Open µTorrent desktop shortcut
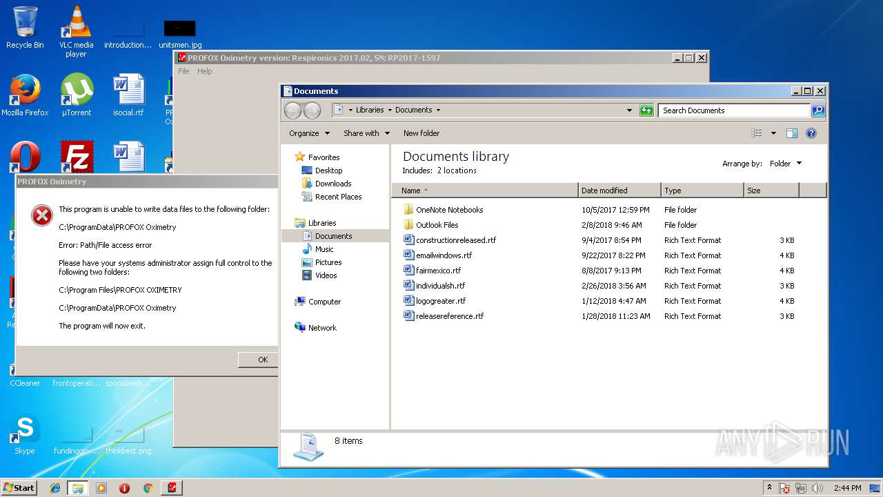This screenshot has width=883, height=497. pyautogui.click(x=76, y=95)
